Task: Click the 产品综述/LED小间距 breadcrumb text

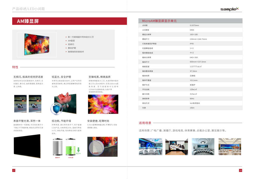Action: pos(28,9)
